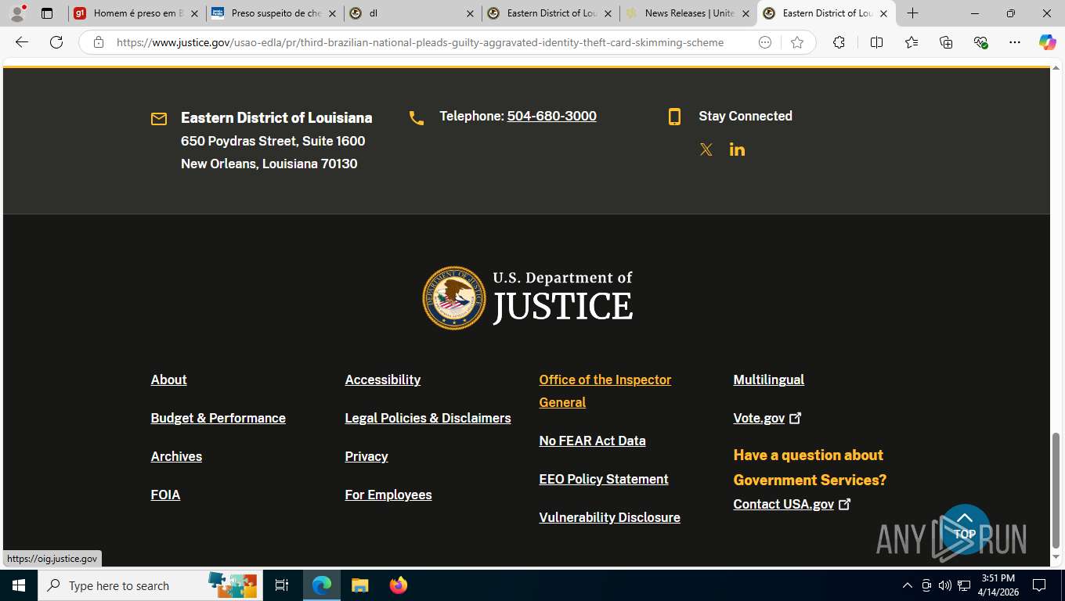
Task: Click the 'Stay Connected' text
Action: click(x=745, y=116)
